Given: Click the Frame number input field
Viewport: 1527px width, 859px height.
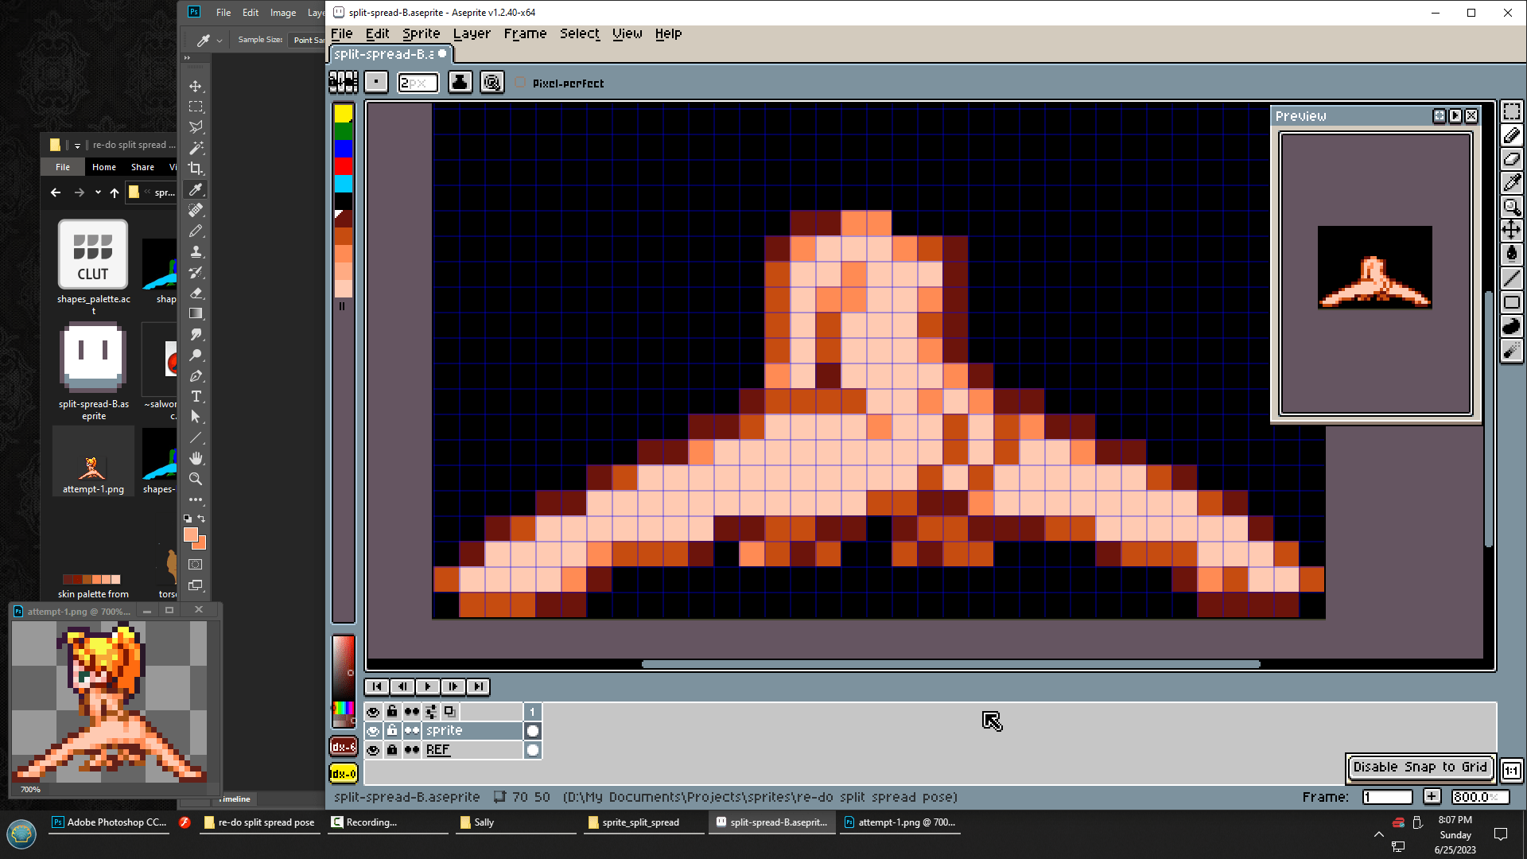Looking at the screenshot, I should pos(1387,797).
